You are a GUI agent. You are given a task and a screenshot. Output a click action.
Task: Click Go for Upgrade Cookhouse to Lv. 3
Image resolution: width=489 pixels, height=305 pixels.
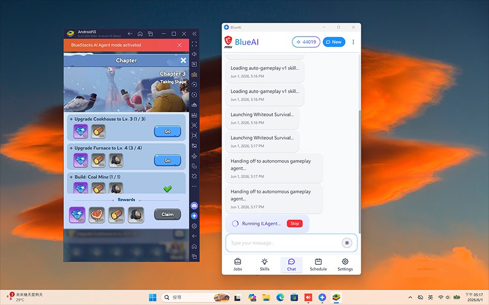(168, 131)
